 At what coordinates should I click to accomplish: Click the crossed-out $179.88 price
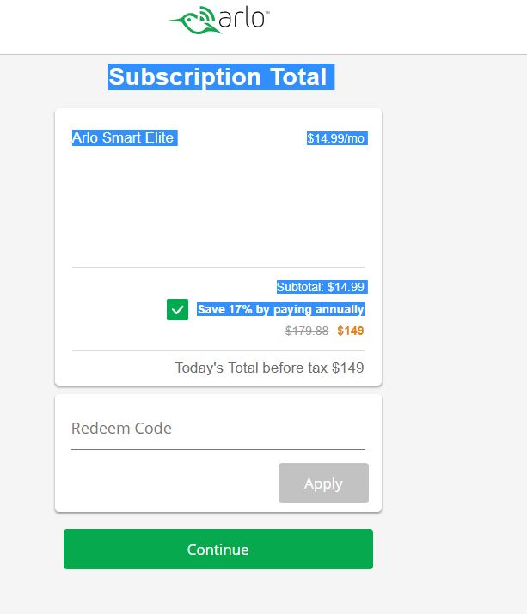click(x=307, y=331)
